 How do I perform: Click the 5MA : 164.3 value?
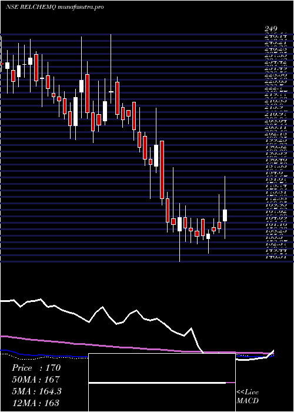coord(36,391)
